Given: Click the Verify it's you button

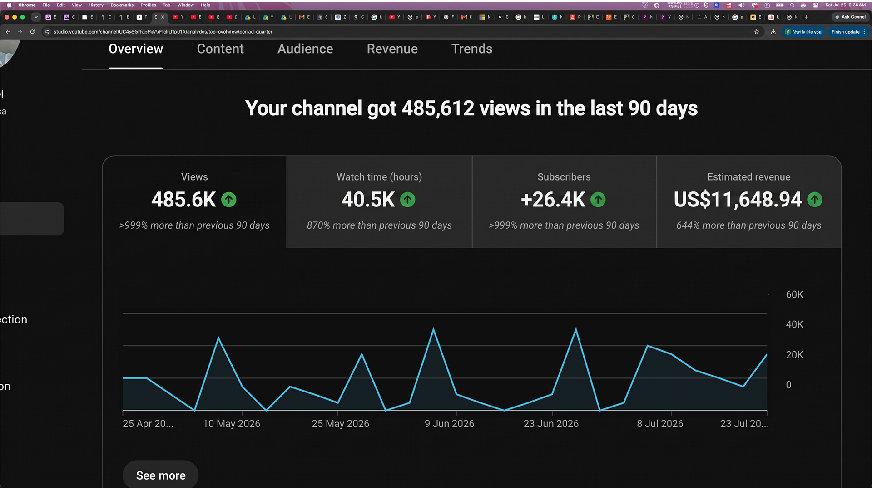Looking at the screenshot, I should 803,32.
